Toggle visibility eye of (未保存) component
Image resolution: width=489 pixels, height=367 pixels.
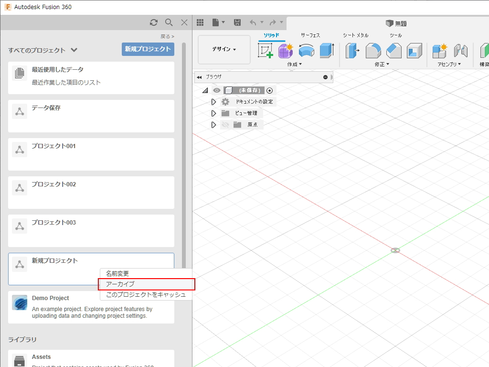(x=217, y=90)
